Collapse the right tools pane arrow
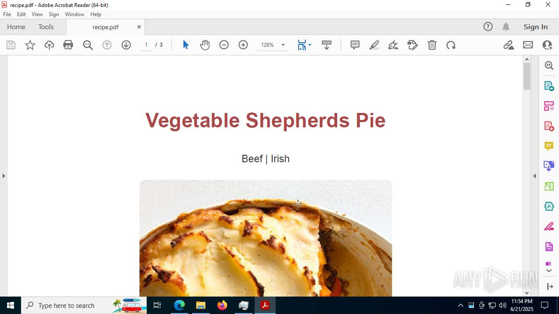Screen dimensions: 559x314 [x=535, y=176]
